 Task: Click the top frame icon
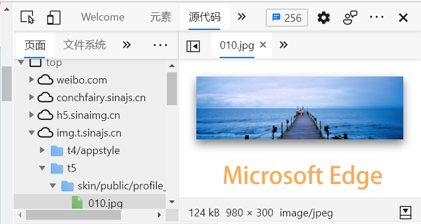coord(35,63)
